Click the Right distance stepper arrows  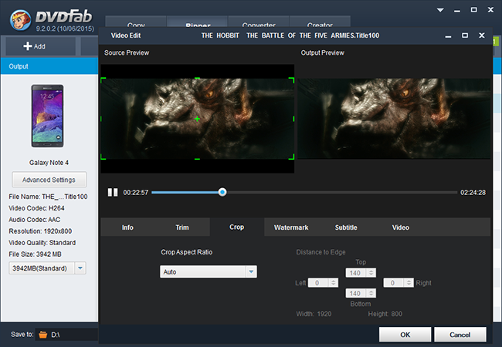click(409, 283)
